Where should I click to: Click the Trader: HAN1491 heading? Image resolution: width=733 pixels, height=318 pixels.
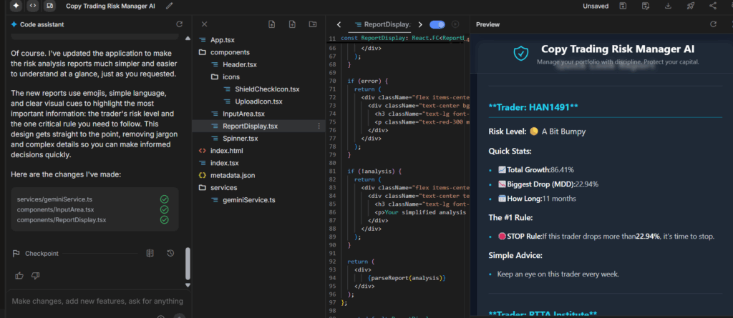coord(533,107)
